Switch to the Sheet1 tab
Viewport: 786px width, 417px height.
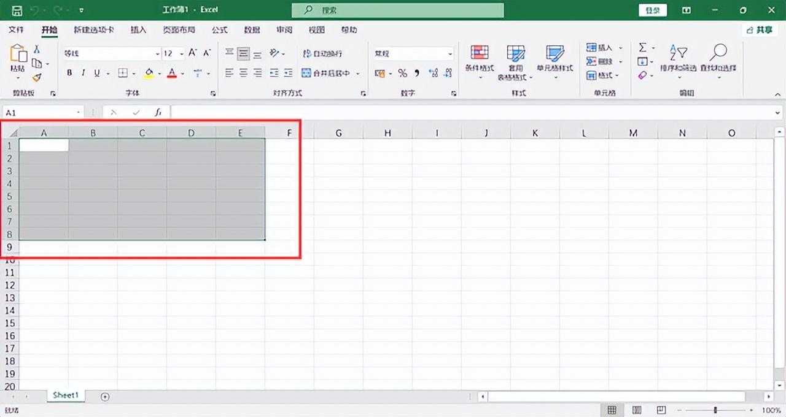pyautogui.click(x=66, y=396)
